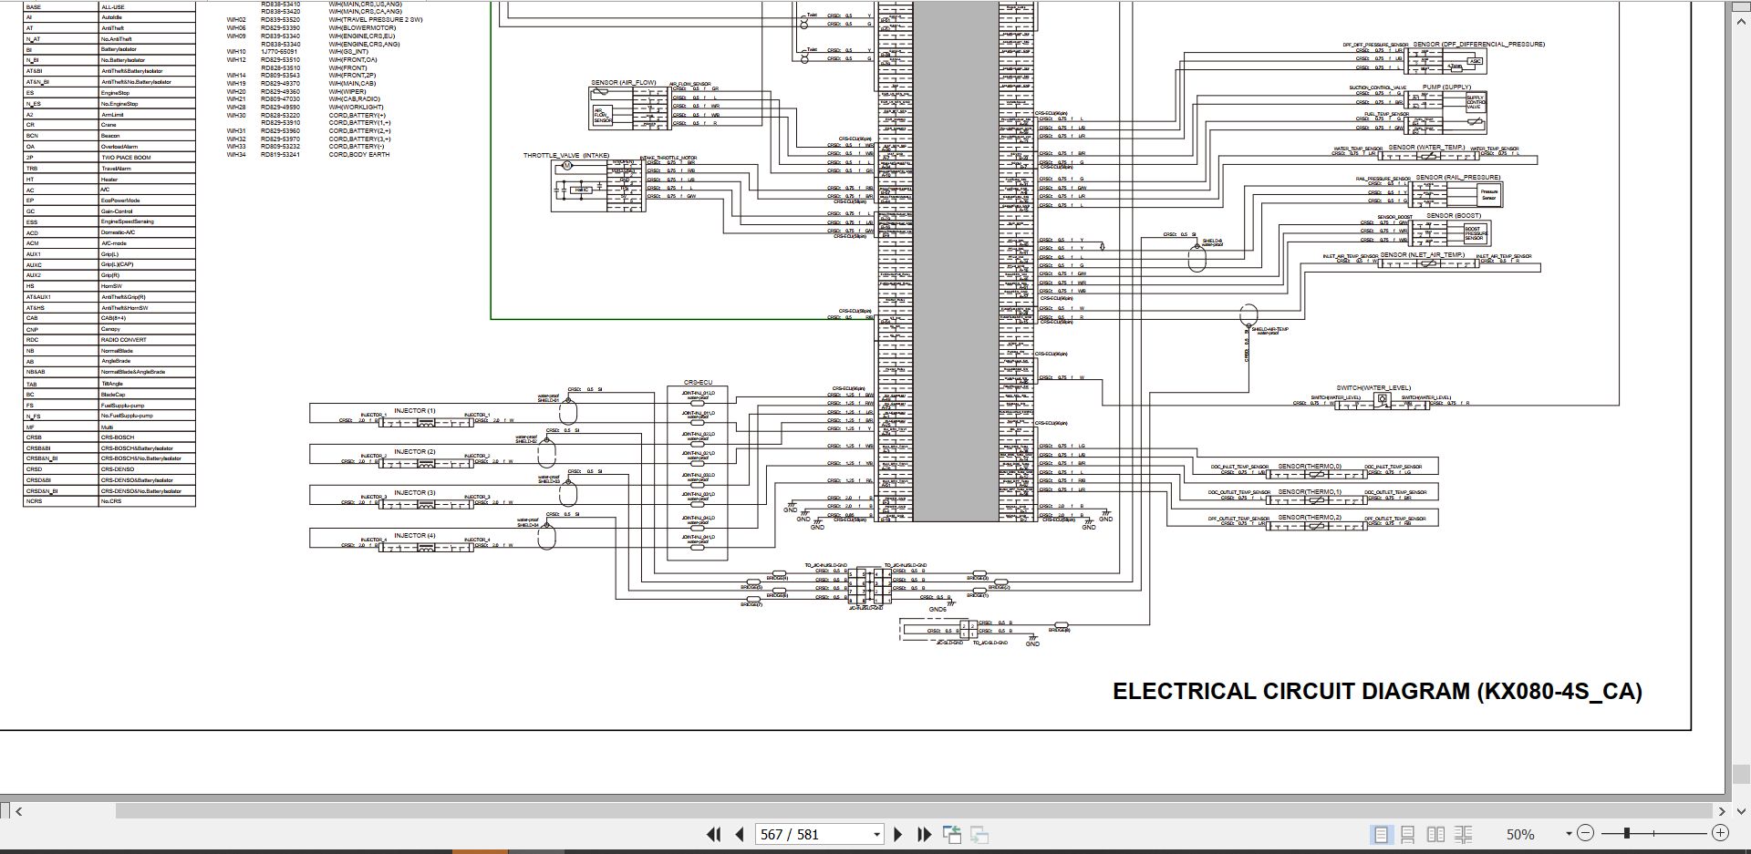
Task: Enable continuous scrolling page mode
Action: (x=1408, y=834)
